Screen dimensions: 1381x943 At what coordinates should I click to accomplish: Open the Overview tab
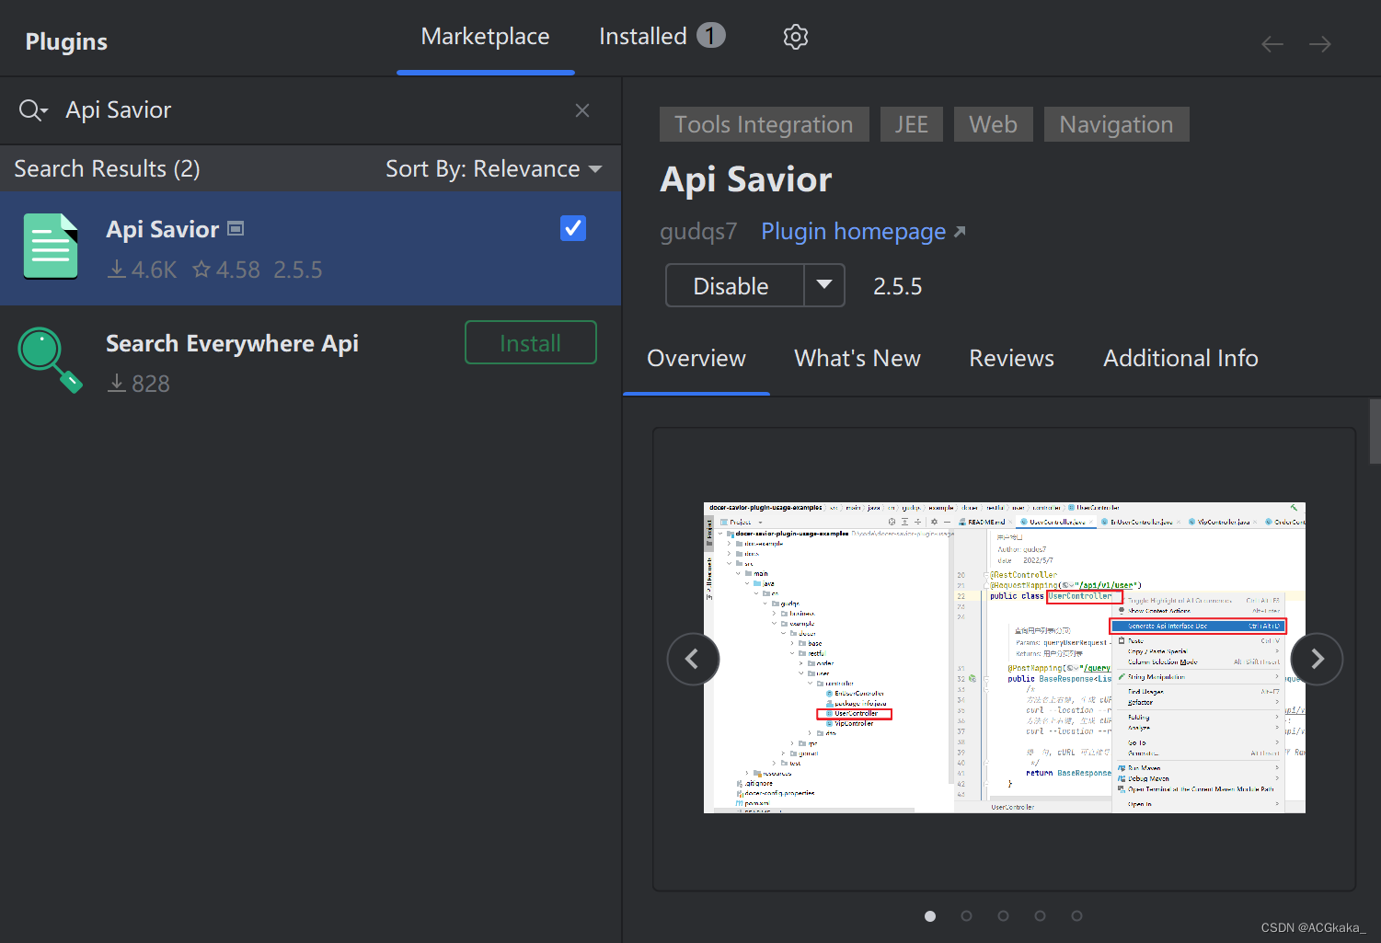coord(696,358)
